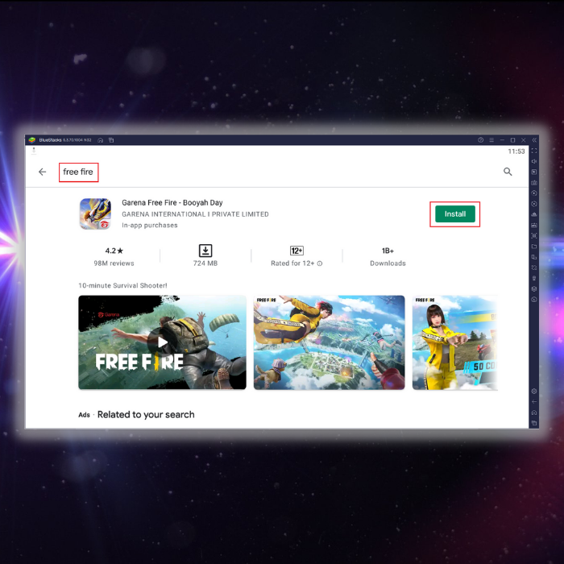This screenshot has height=564, width=564.
Task: Minimize the BlueStacks window
Action: click(502, 140)
